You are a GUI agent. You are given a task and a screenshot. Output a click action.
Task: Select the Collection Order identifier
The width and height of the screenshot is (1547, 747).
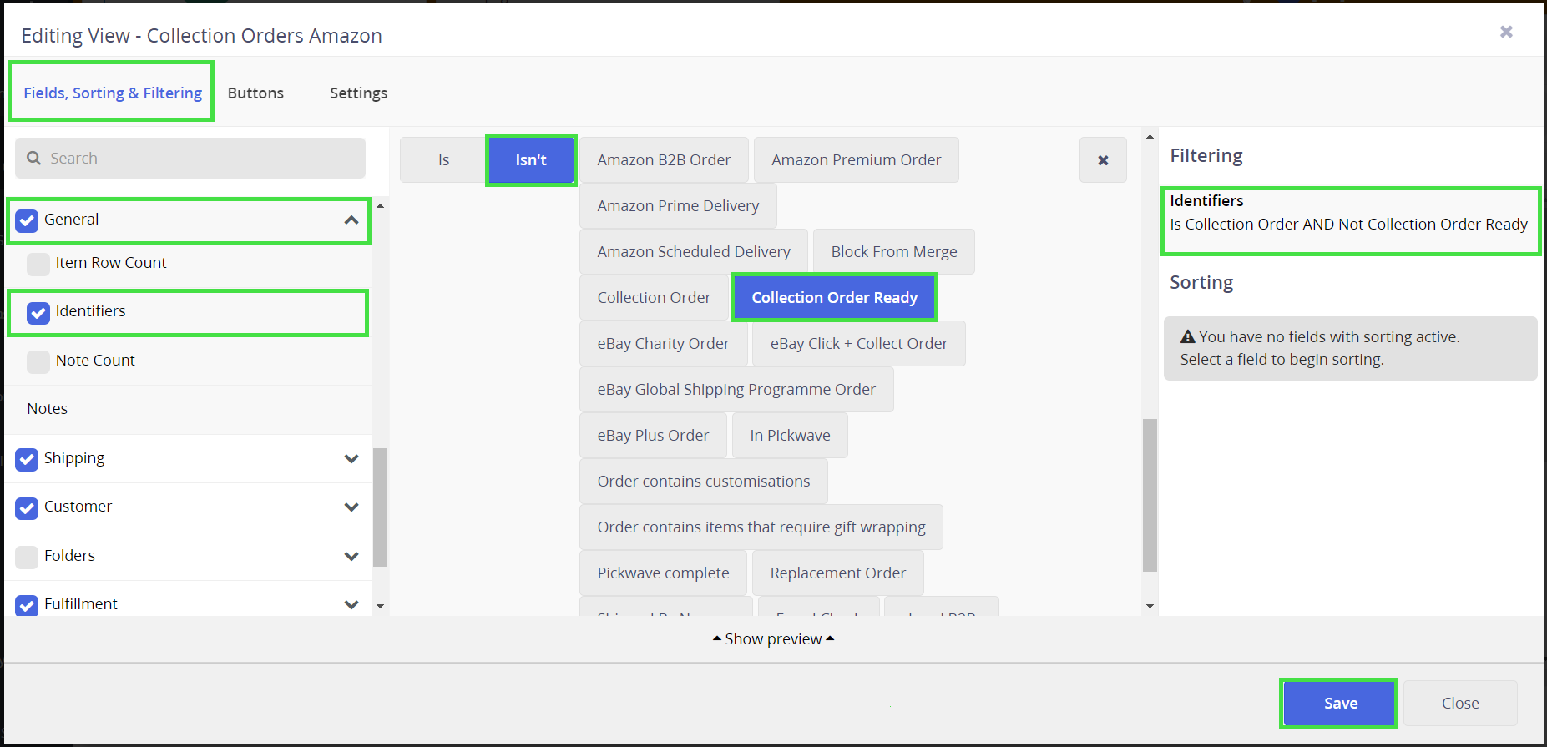pyautogui.click(x=654, y=298)
